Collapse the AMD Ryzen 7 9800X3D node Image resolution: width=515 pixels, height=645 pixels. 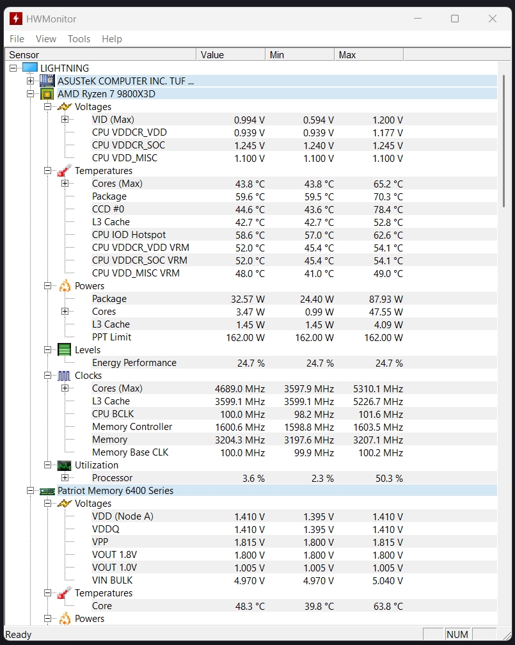pos(30,94)
